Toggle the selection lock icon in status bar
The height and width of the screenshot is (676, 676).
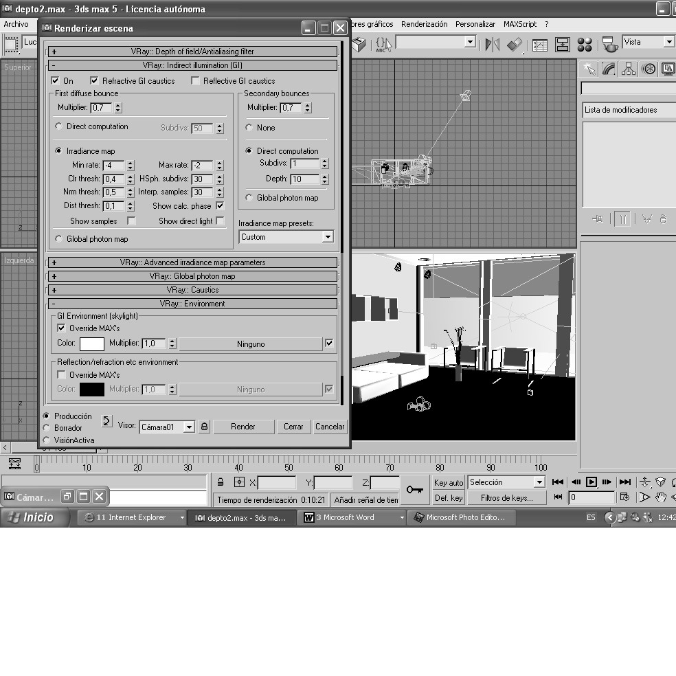[221, 482]
